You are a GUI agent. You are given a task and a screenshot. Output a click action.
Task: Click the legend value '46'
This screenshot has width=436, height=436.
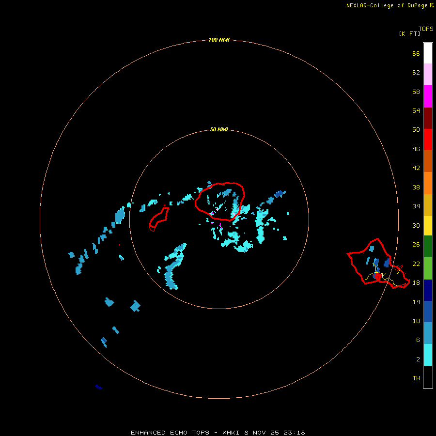pyautogui.click(x=416, y=149)
